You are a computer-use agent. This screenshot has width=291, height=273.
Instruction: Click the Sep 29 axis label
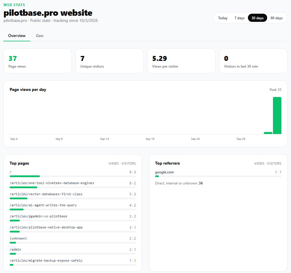click(x=241, y=139)
